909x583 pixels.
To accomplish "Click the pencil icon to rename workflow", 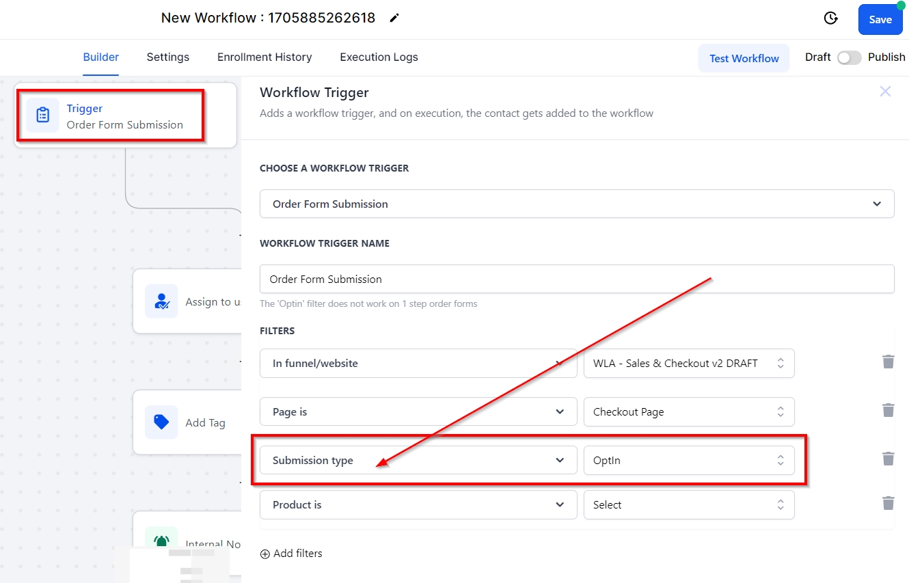I will pos(394,18).
